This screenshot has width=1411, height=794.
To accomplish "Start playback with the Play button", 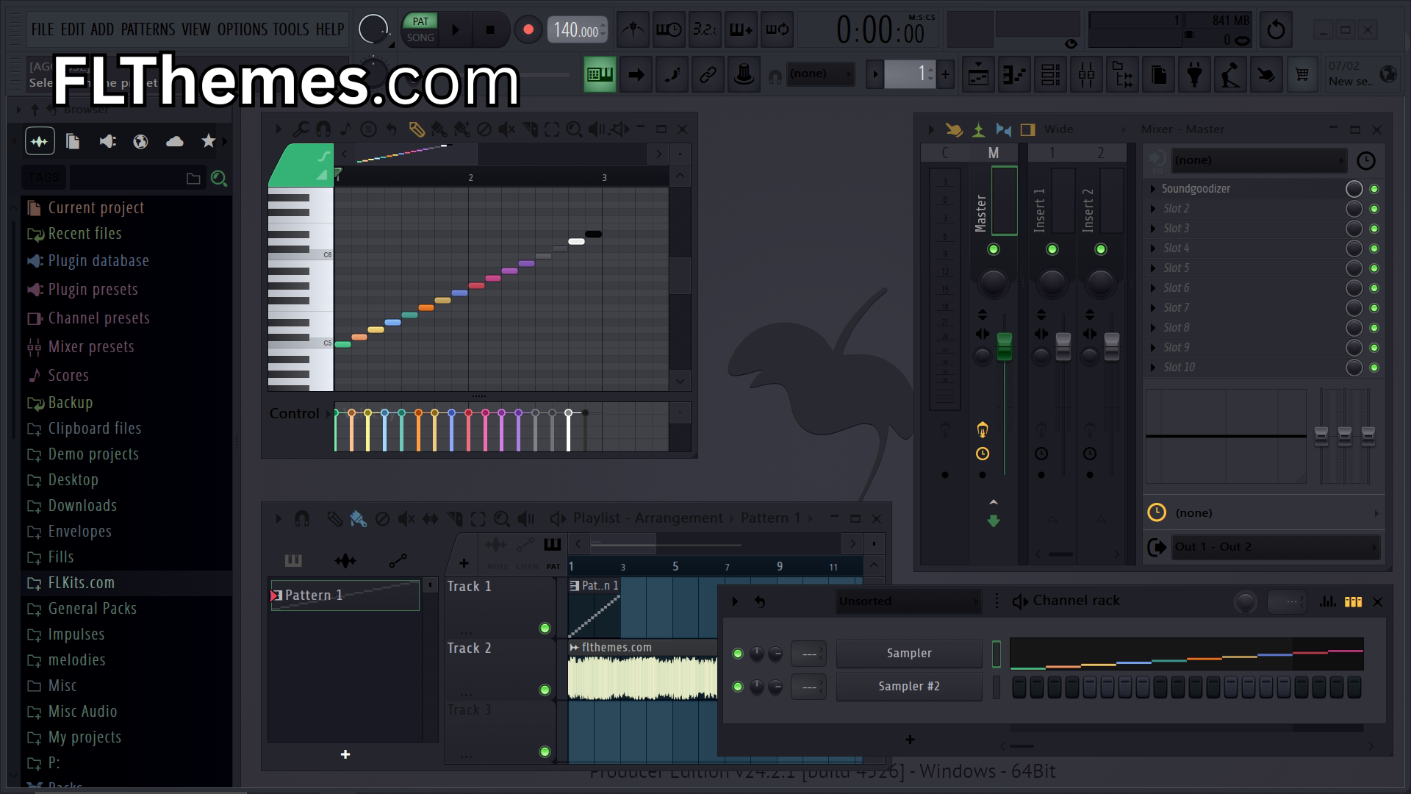I will click(455, 29).
